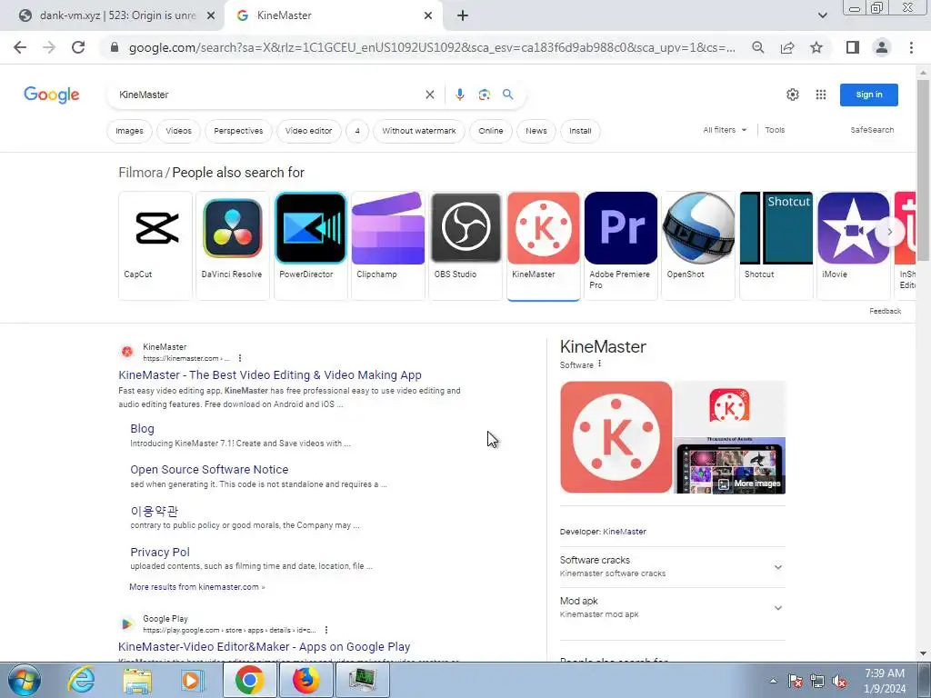
Task: Switch to the dank-vm.xyz browser tab
Action: (112, 15)
